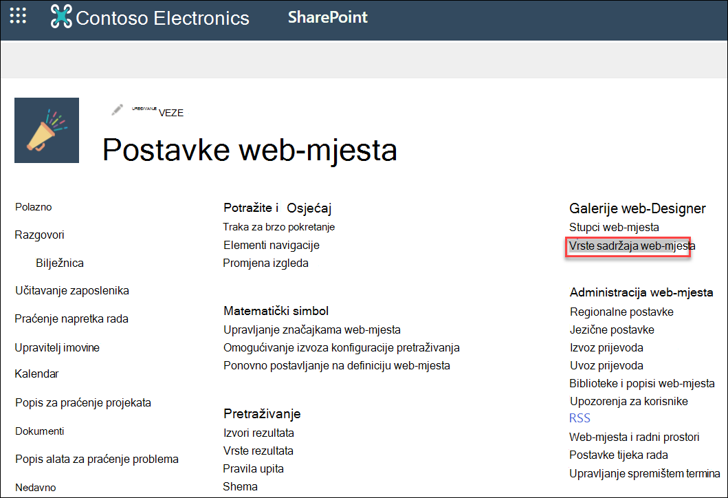Open Biblioteke i popisi web-mjesta link
This screenshot has width=728, height=498.
point(642,383)
